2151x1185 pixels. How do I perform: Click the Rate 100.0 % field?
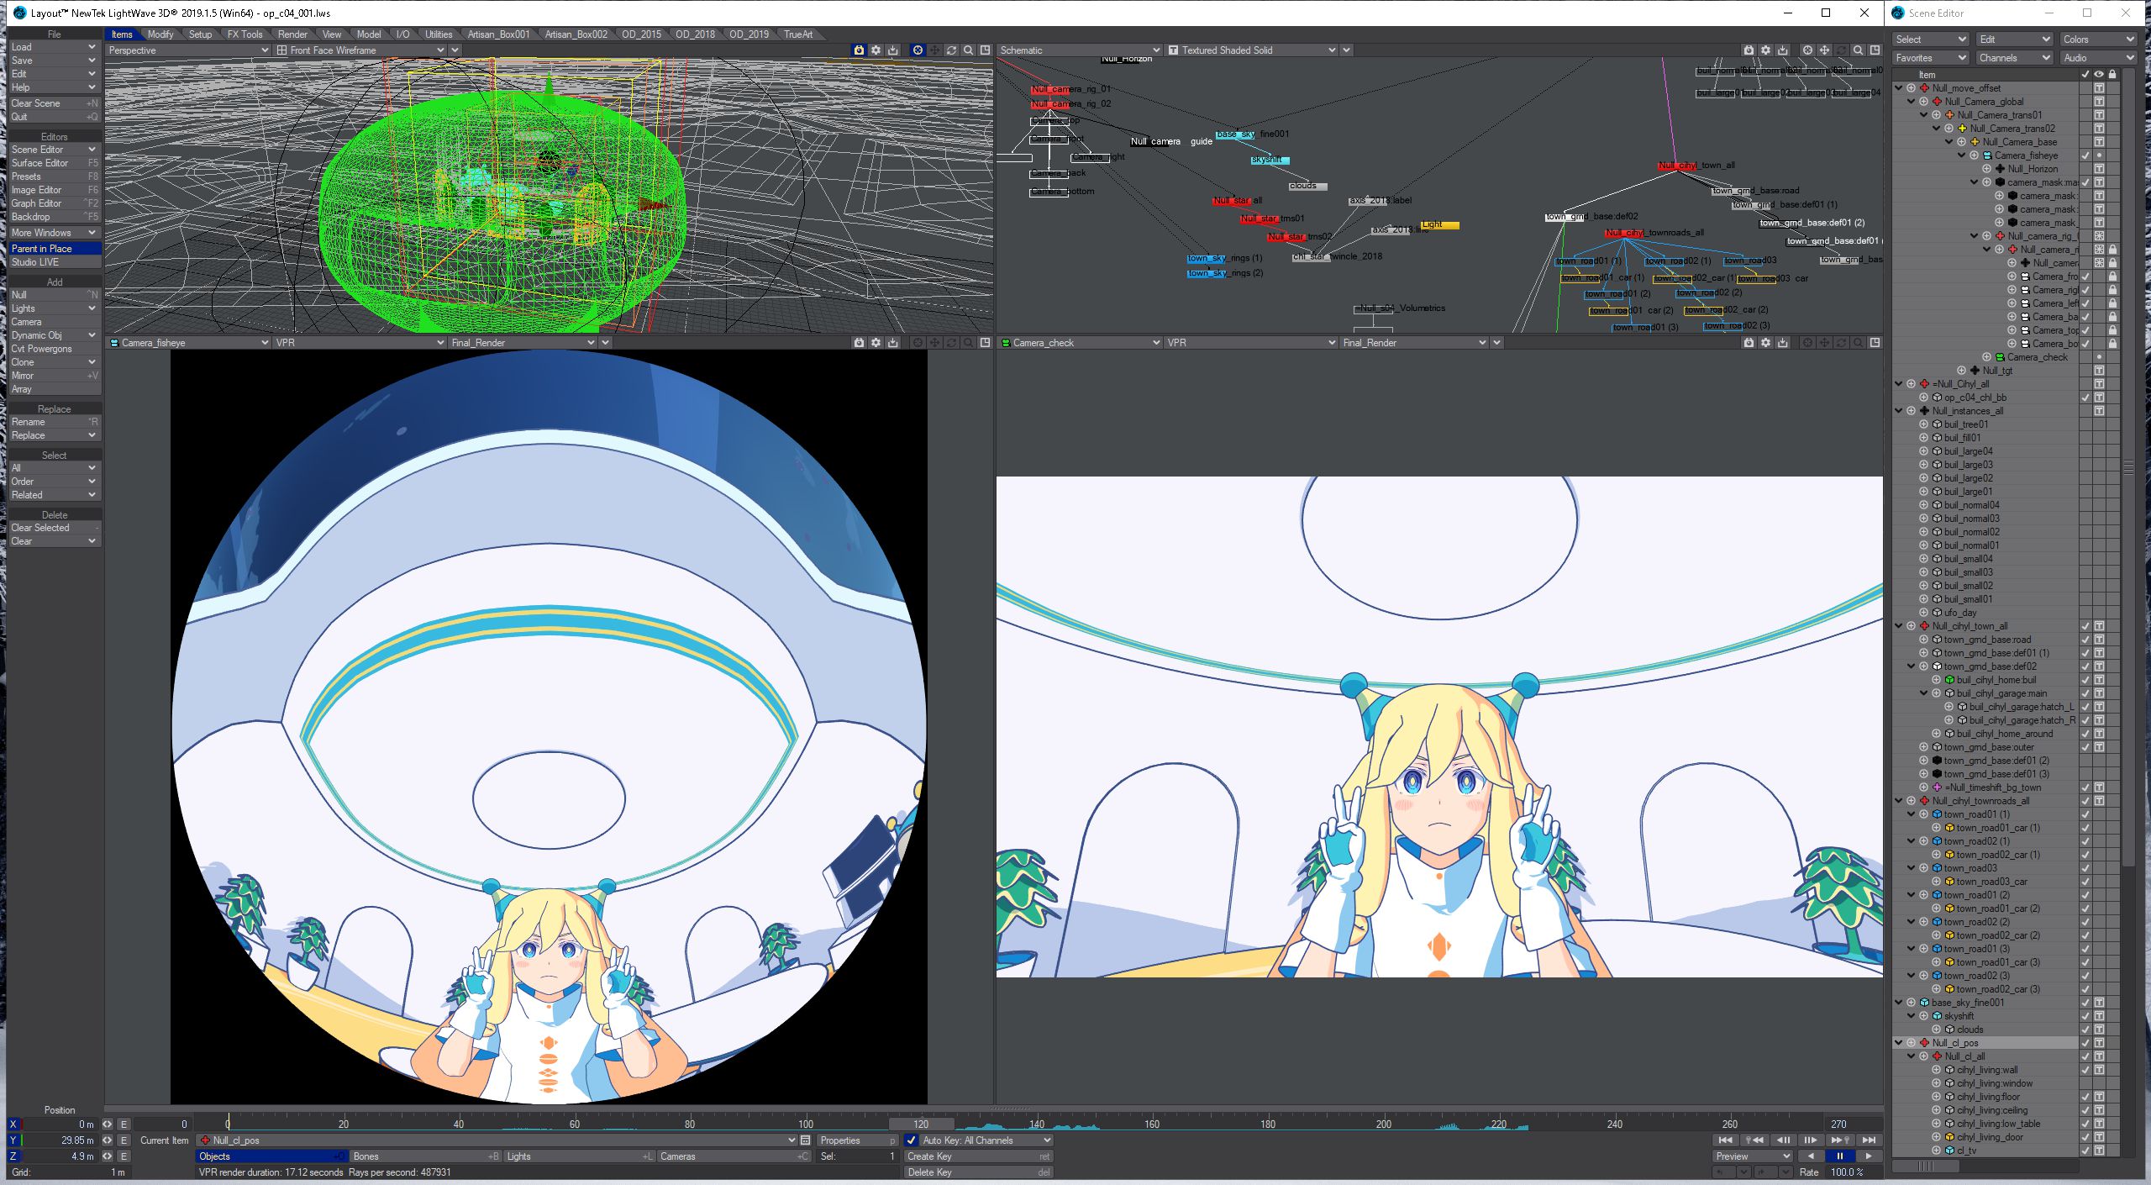(x=1854, y=1172)
